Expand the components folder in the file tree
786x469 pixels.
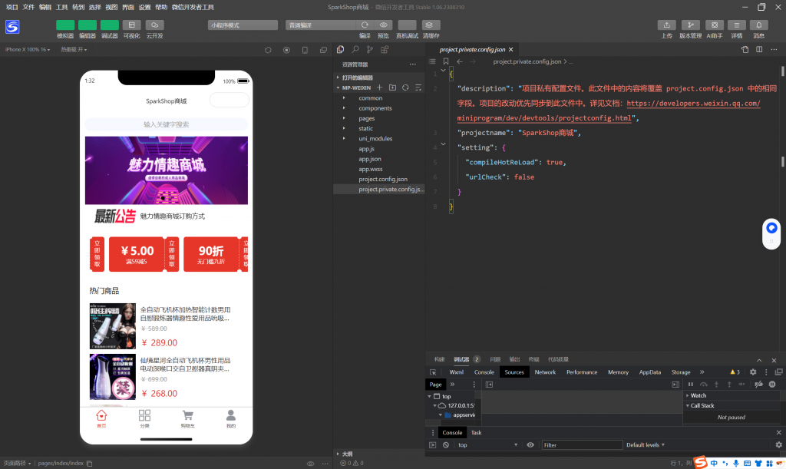(x=375, y=108)
